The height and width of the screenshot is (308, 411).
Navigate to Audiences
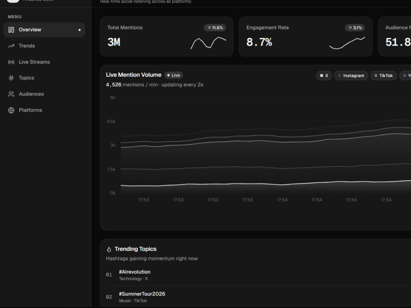[44, 94]
